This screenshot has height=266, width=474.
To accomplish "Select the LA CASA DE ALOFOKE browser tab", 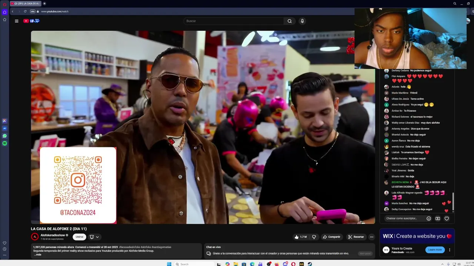I will tap(25, 4).
